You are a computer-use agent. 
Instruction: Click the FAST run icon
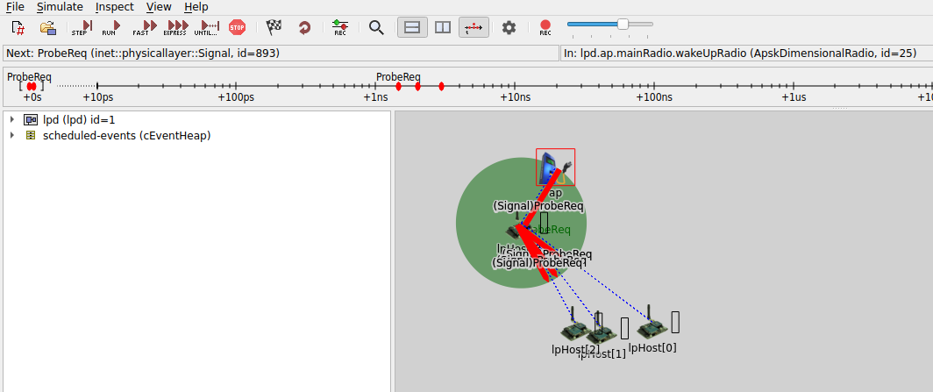pyautogui.click(x=141, y=27)
